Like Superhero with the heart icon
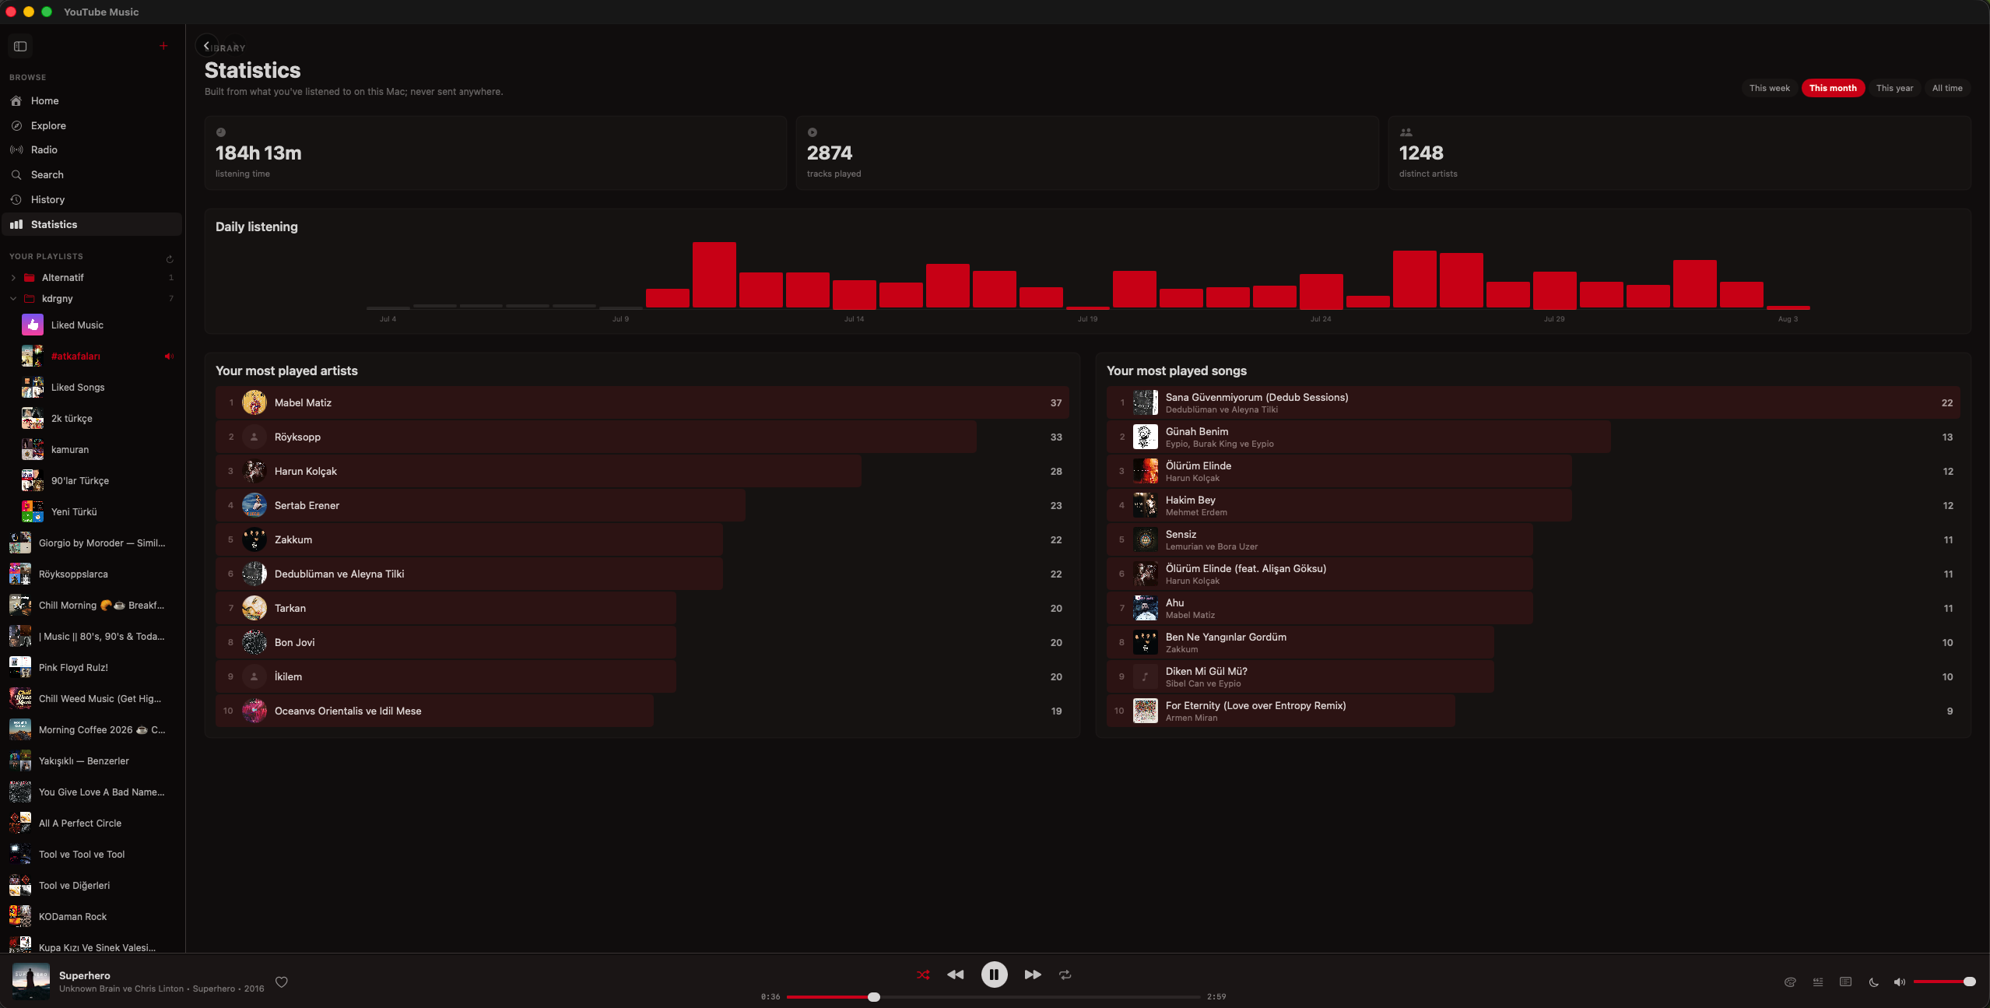The height and width of the screenshot is (1008, 1990). pyautogui.click(x=282, y=982)
